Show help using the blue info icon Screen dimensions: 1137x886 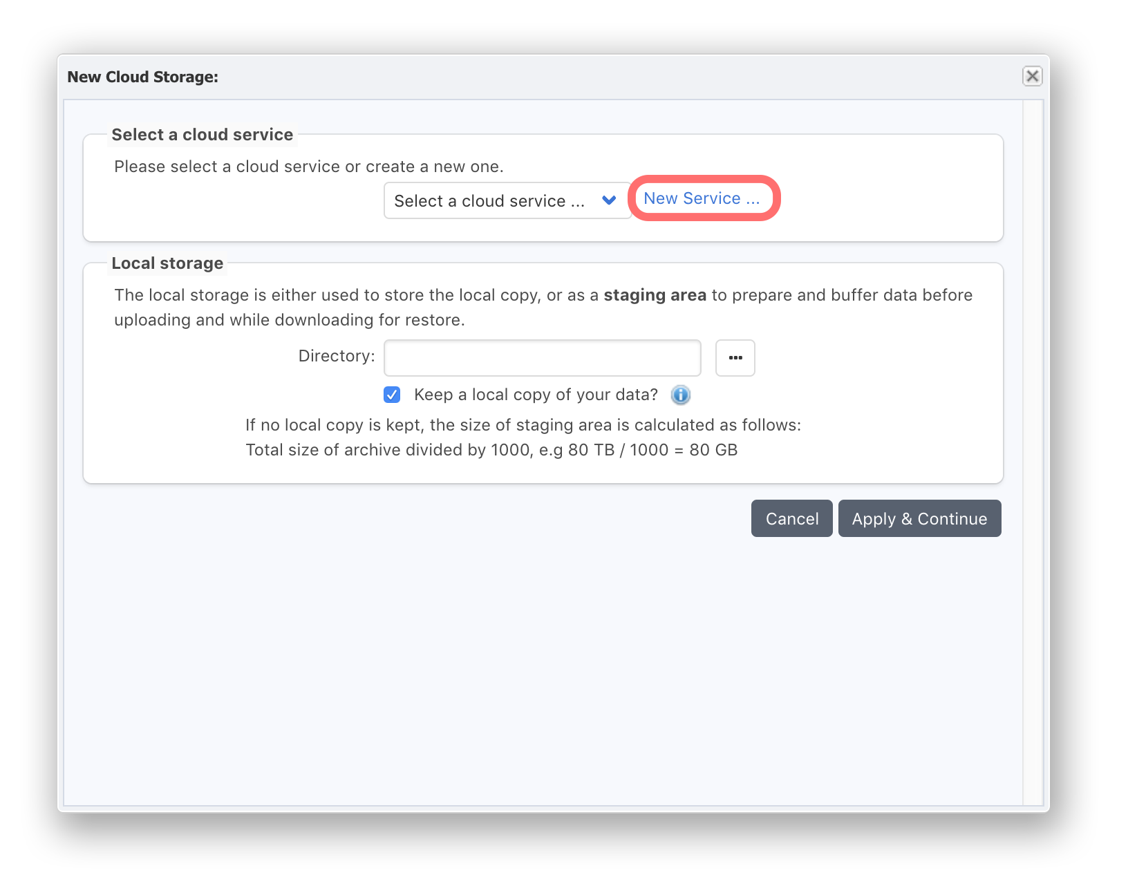[681, 395]
